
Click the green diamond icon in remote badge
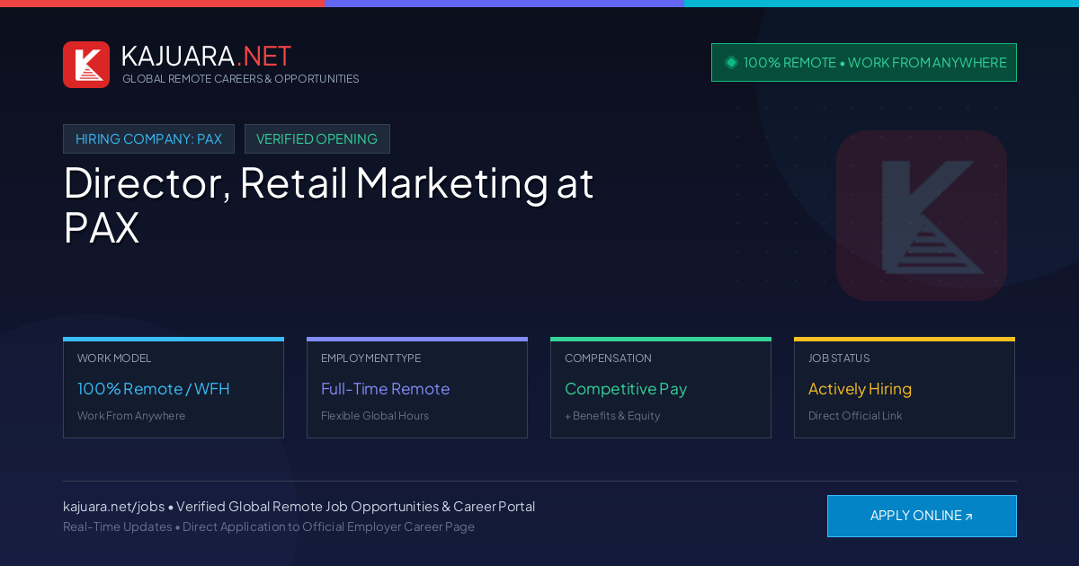pyautogui.click(x=731, y=63)
